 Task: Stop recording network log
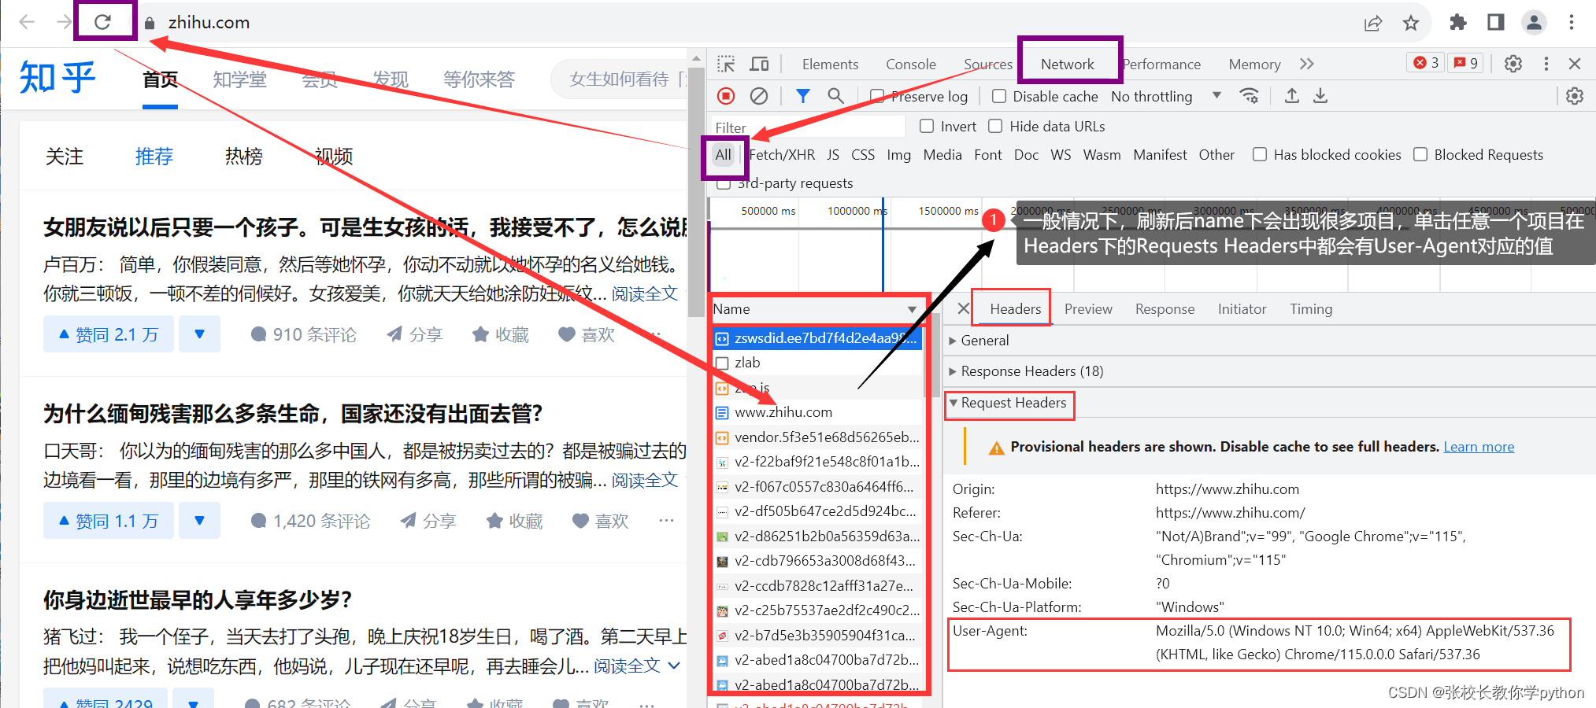[726, 96]
